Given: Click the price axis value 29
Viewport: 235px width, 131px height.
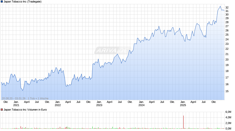Looking at the screenshot, I should click(x=227, y=18).
